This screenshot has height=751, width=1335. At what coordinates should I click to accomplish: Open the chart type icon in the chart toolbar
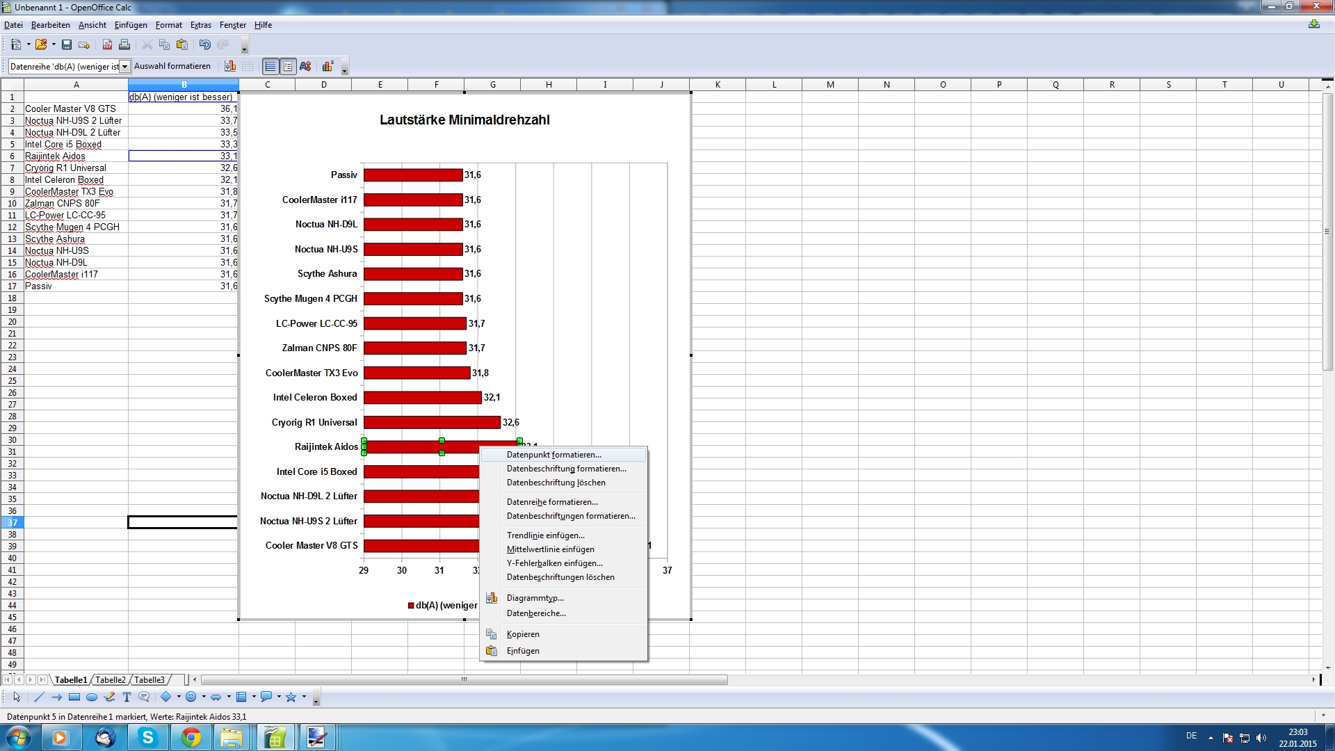230,66
